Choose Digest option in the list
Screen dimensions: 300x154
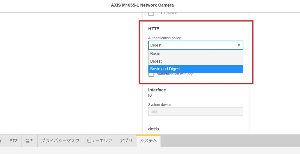tap(195, 61)
